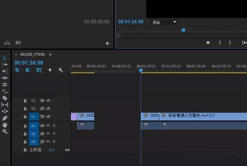Toggle Linked Selection in timeline

[39, 70]
